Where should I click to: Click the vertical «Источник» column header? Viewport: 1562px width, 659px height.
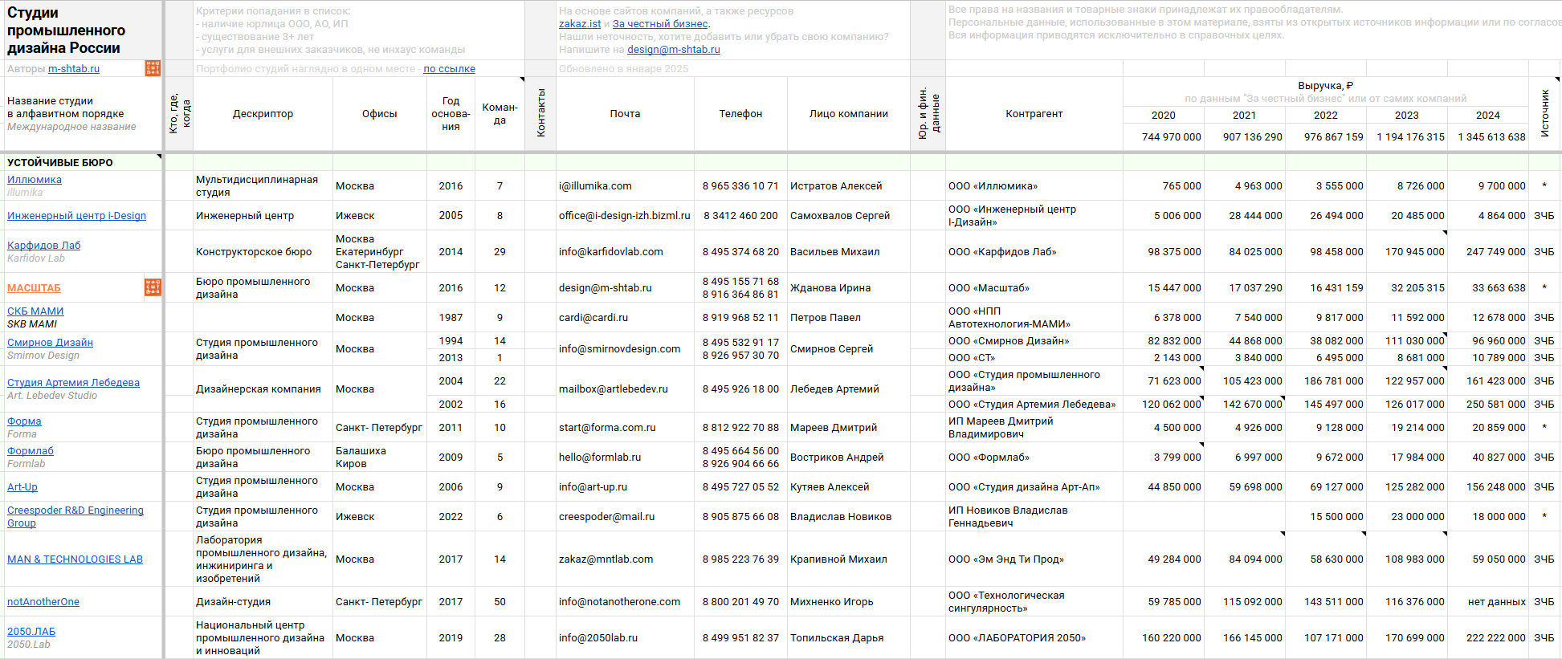click(x=1545, y=113)
